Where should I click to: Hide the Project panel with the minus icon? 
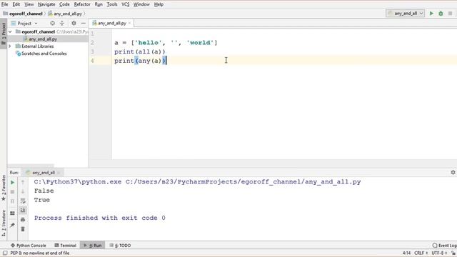click(83, 23)
